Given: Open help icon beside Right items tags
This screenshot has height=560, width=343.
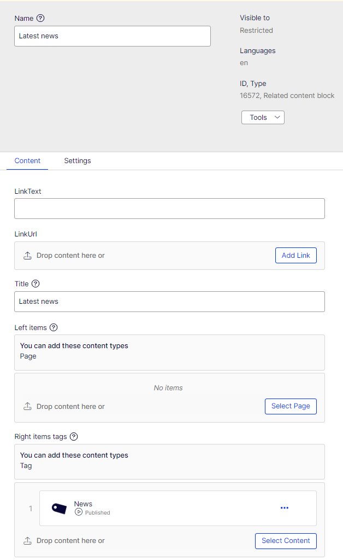Looking at the screenshot, I should (74, 436).
